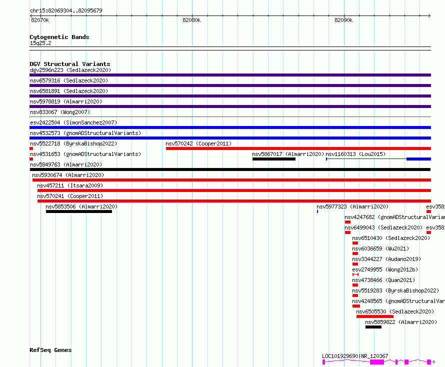445x367 pixels.
Task: Click the 82090k ruler position
Action: pos(343,20)
